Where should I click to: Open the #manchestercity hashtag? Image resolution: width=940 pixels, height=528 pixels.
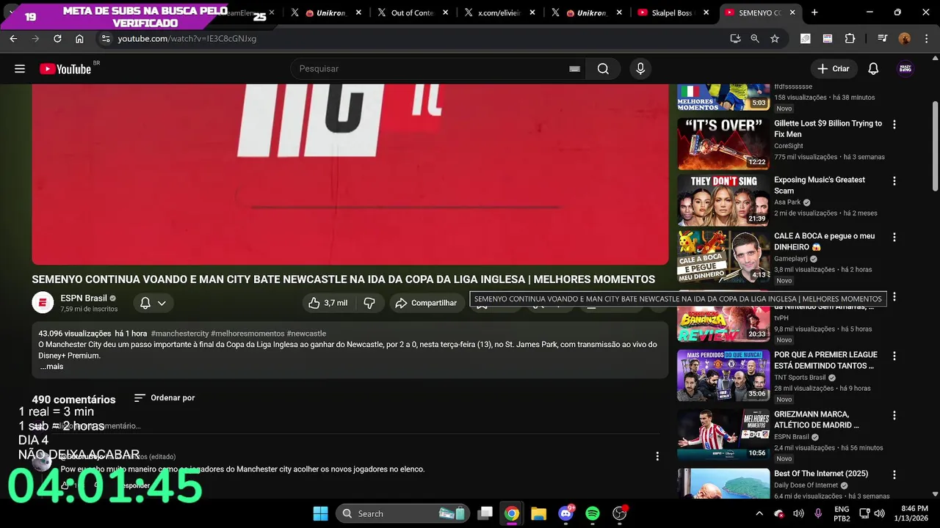[x=180, y=334]
